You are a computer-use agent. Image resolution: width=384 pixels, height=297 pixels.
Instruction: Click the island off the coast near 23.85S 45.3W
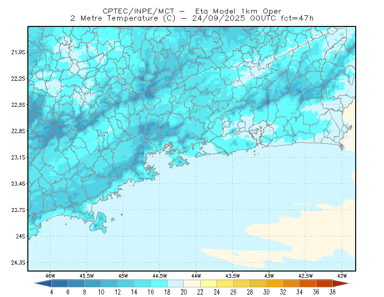click(x=98, y=222)
